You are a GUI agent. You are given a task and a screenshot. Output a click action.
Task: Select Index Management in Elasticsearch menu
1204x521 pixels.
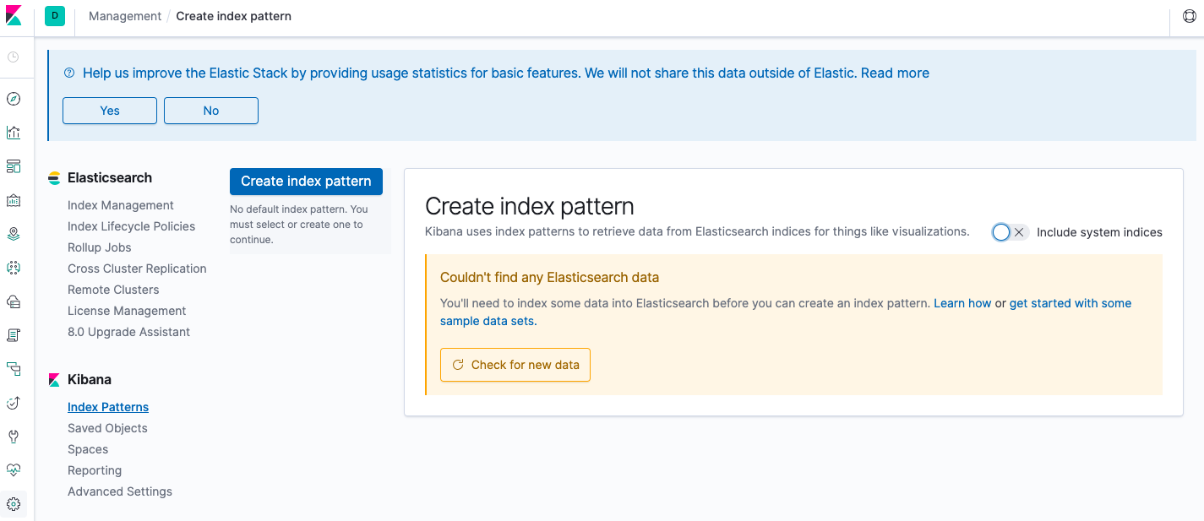point(121,205)
